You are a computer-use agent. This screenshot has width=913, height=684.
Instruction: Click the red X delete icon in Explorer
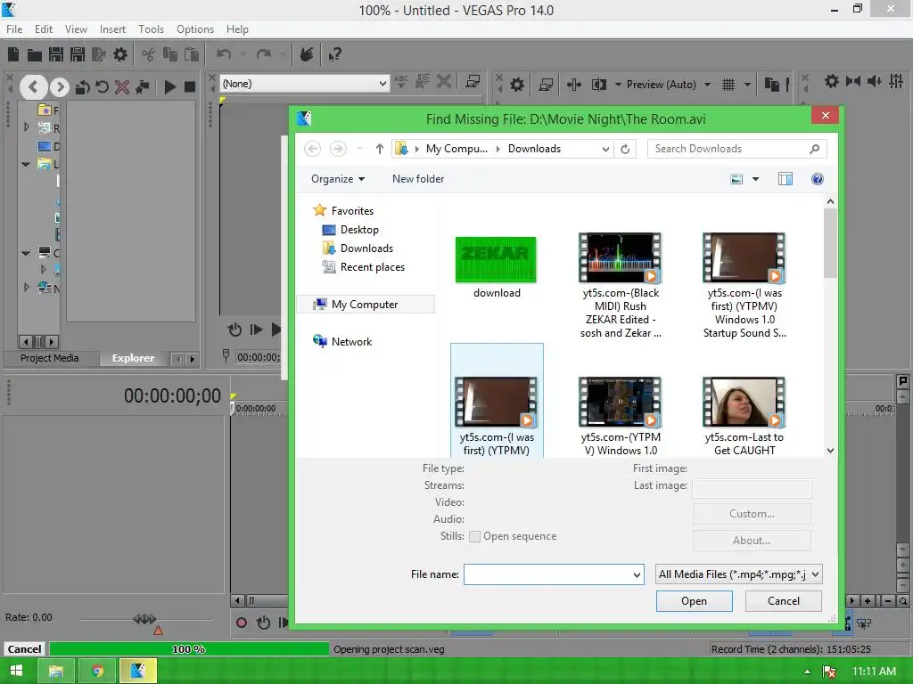pyautogui.click(x=122, y=87)
